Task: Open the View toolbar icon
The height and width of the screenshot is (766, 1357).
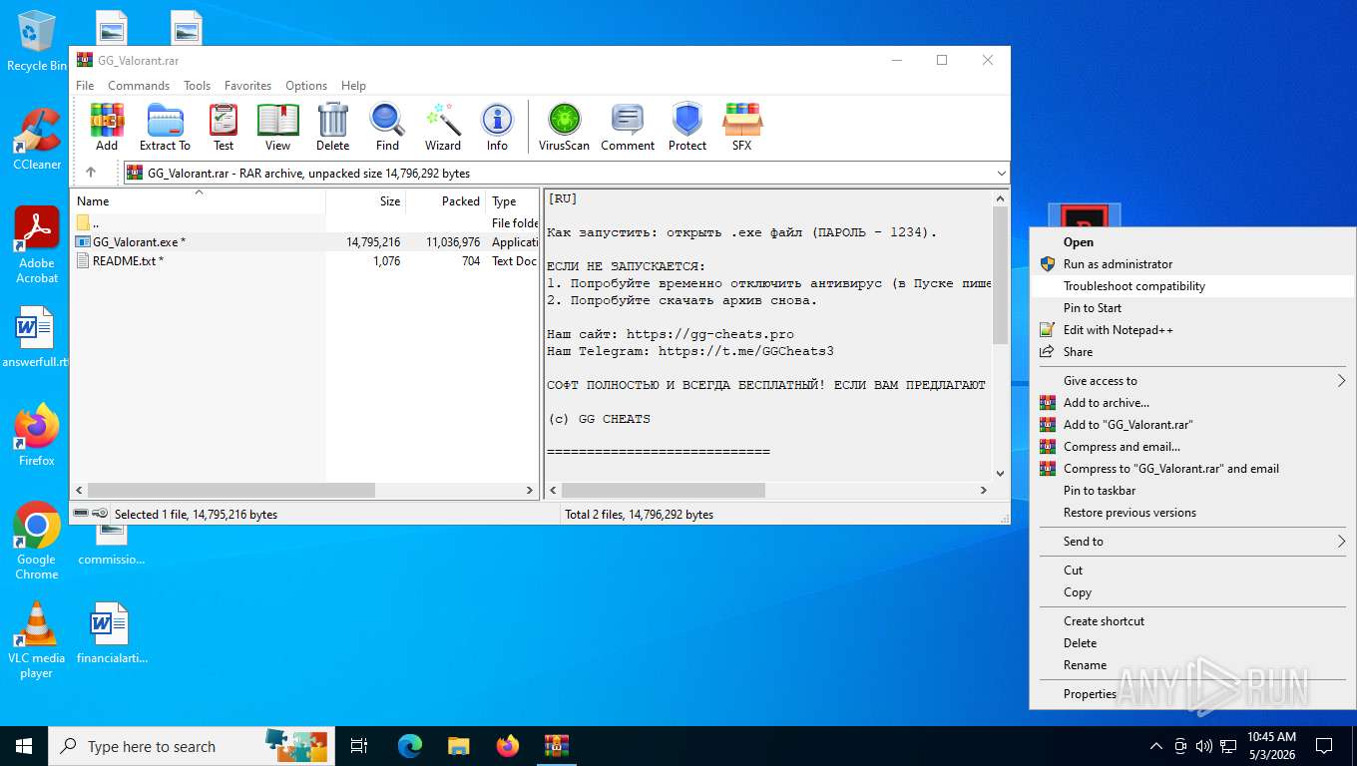Action: pos(277,127)
